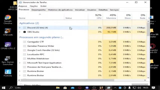160x90 pixels.
Task: Sort by the CPU column header
Action: click(95, 16)
